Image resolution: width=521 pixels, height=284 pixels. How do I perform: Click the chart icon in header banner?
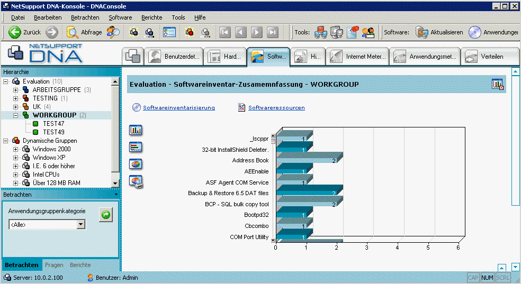497,84
